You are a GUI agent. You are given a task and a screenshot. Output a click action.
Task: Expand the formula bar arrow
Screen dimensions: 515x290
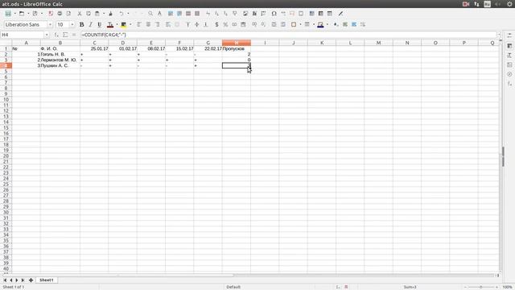(499, 35)
